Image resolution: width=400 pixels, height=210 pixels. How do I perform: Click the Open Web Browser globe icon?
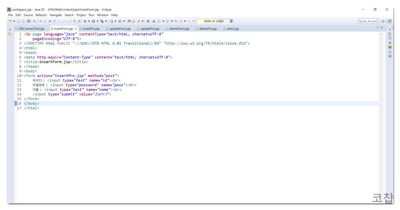(x=148, y=21)
